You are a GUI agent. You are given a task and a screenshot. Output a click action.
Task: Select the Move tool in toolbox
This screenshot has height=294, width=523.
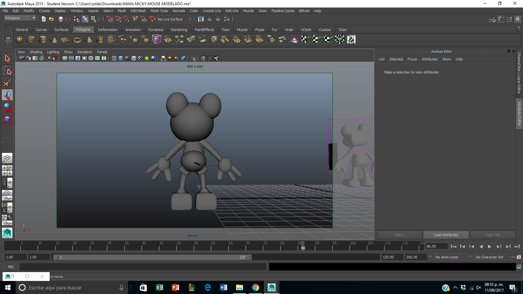click(7, 95)
